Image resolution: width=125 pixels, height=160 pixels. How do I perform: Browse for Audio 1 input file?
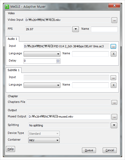pos(113,47)
